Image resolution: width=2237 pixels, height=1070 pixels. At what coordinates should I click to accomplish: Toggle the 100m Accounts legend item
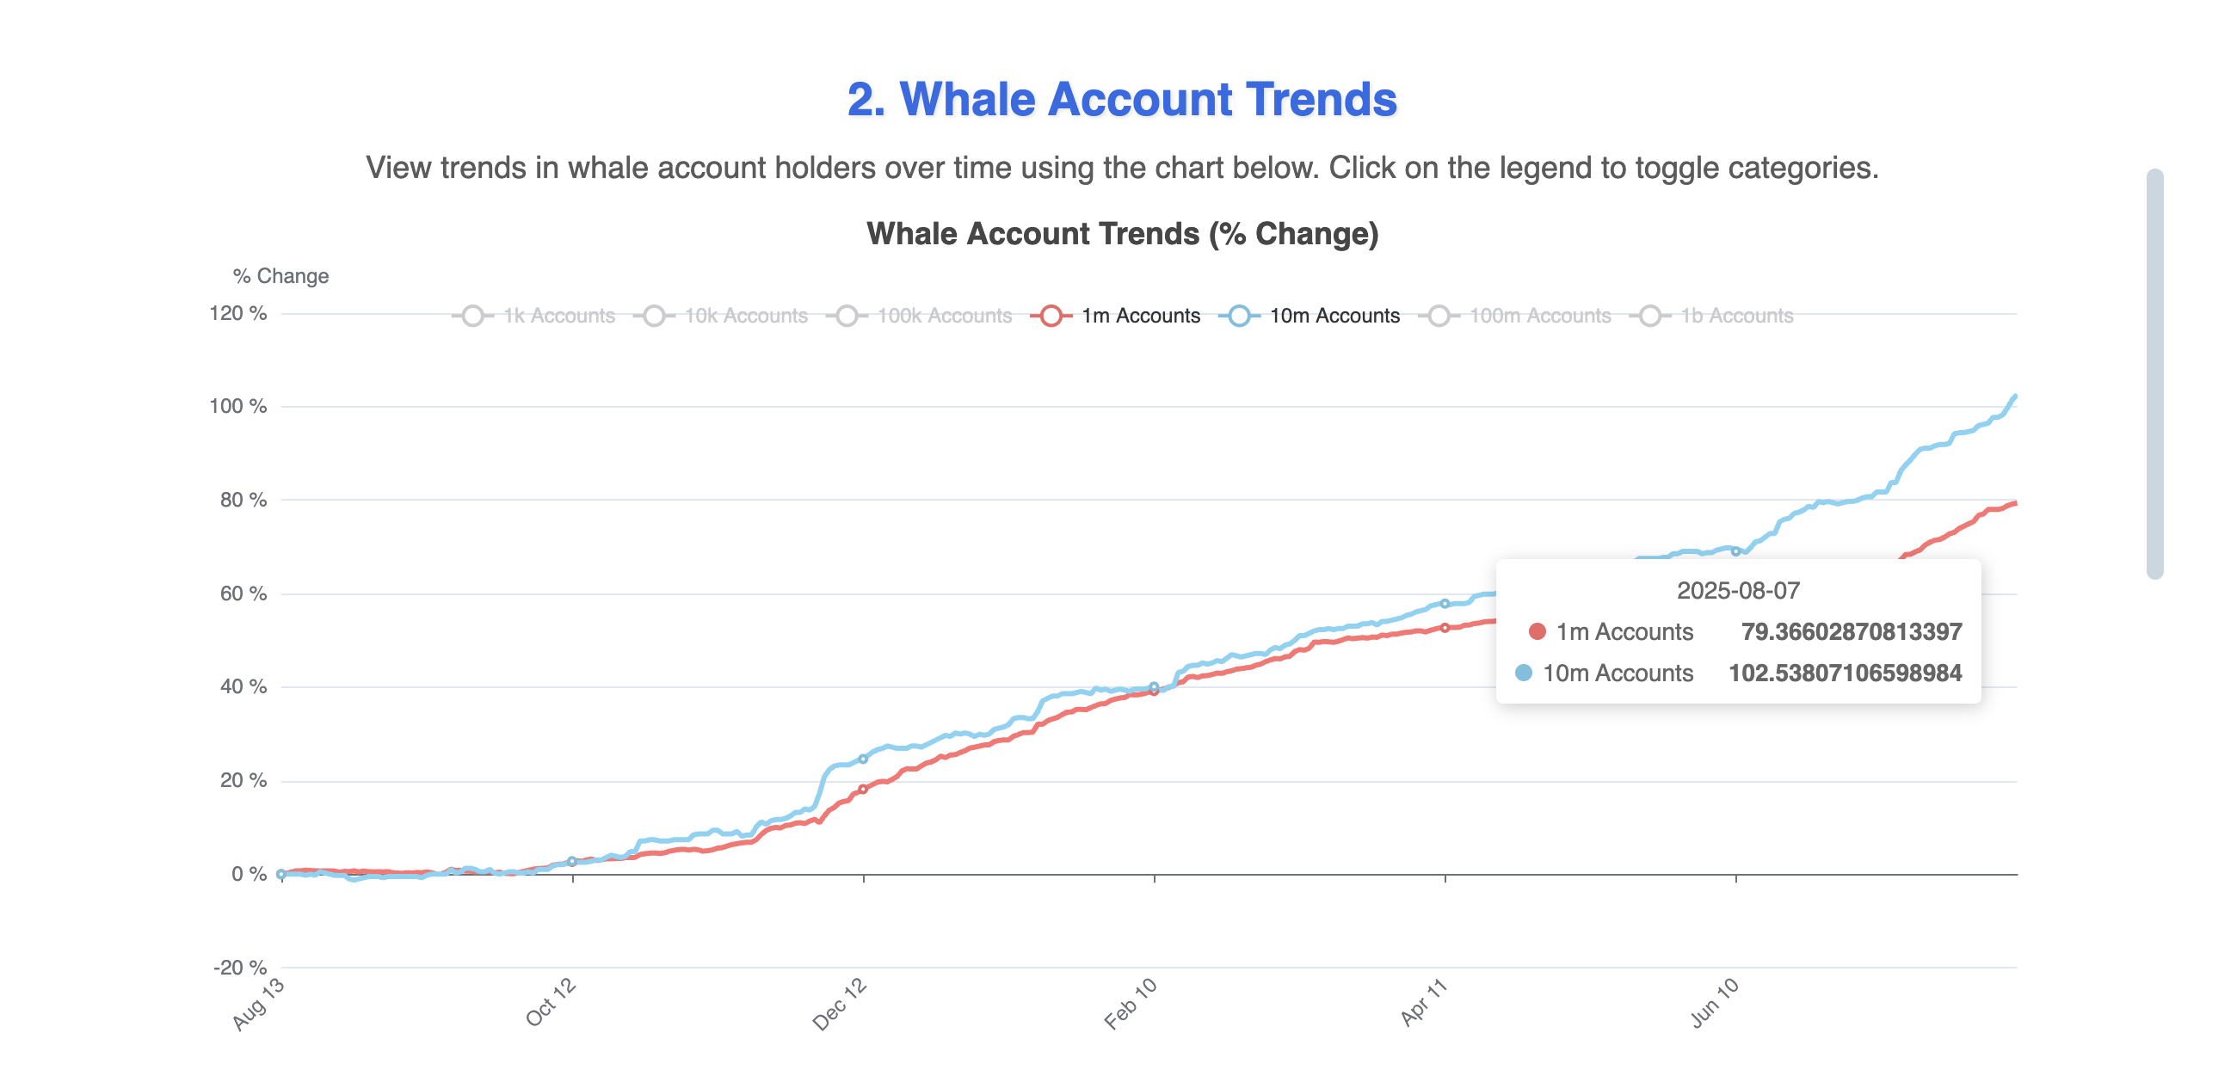coord(1539,316)
